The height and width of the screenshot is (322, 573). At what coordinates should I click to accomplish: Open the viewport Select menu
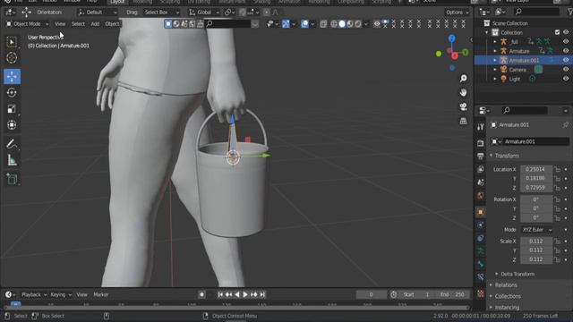pos(78,24)
